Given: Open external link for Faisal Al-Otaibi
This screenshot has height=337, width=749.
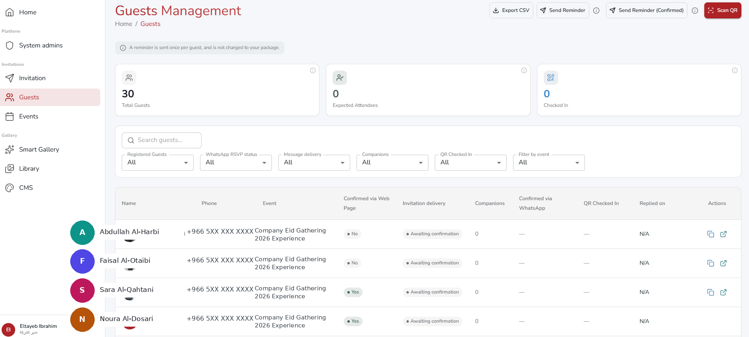Looking at the screenshot, I should coord(723,263).
